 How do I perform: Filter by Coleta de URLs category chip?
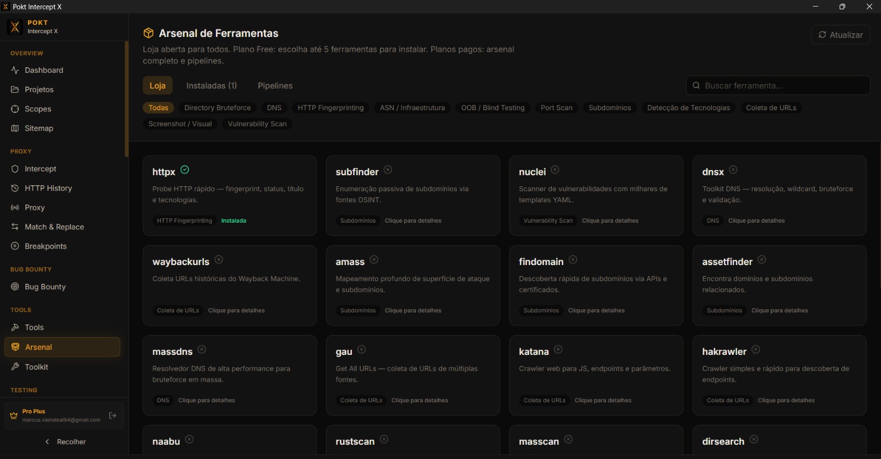(x=771, y=108)
